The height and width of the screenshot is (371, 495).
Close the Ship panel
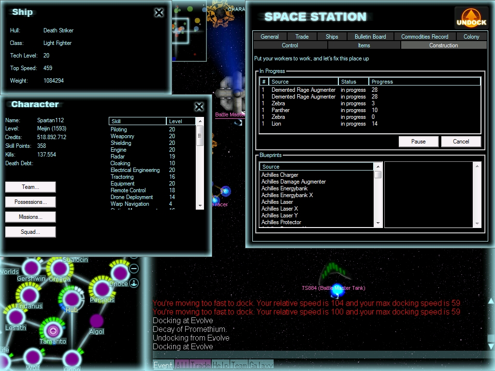tap(159, 13)
